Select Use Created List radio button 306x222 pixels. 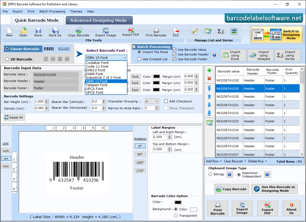(x=139, y=59)
